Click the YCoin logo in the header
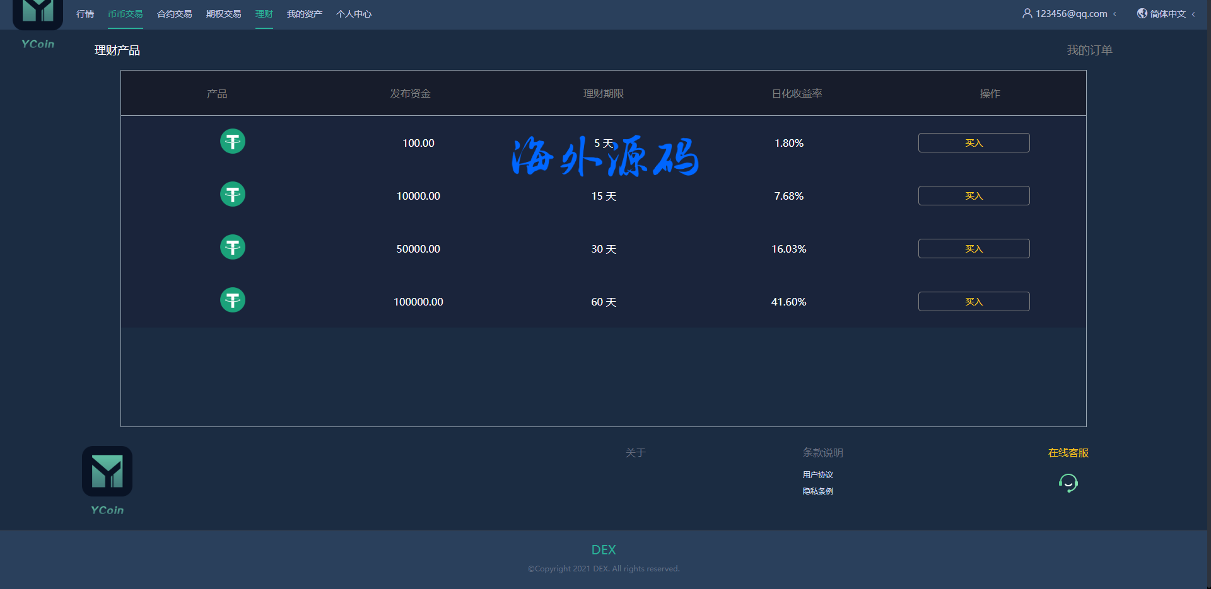Screen dimensions: 1211x589 (x=38, y=14)
